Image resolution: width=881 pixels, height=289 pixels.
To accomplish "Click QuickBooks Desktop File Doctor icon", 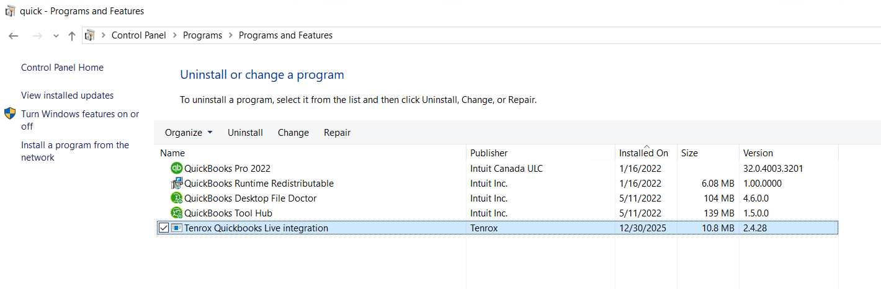I will 176,198.
